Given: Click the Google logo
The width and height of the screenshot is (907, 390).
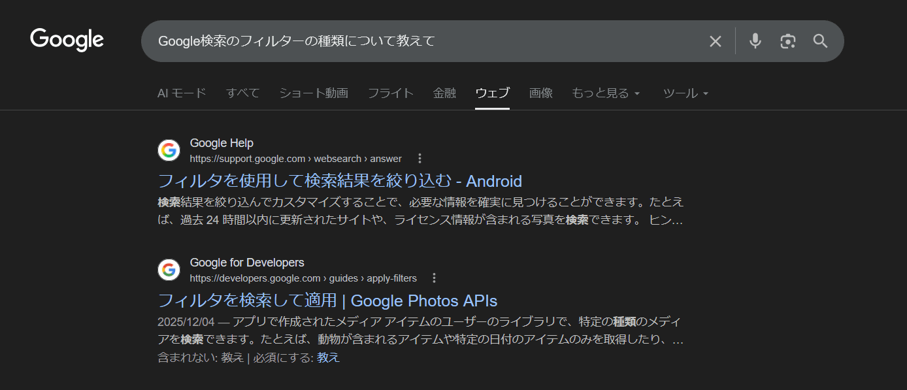Looking at the screenshot, I should tap(67, 40).
